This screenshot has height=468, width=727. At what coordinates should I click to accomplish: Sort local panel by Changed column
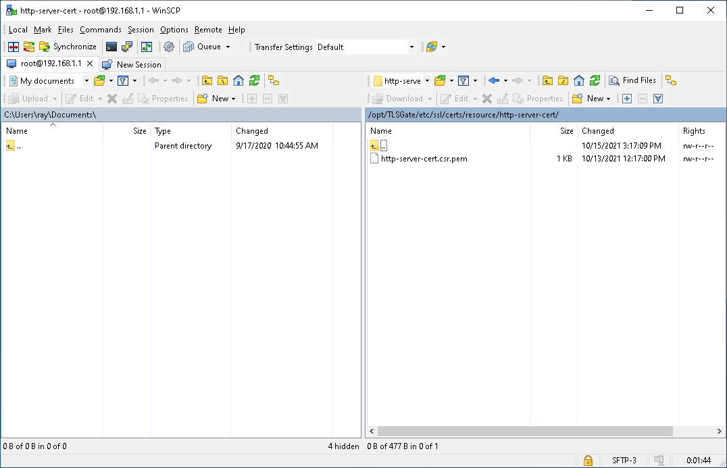(282, 130)
